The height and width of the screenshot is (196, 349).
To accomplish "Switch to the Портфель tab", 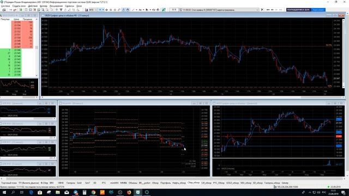I will pos(165,183).
